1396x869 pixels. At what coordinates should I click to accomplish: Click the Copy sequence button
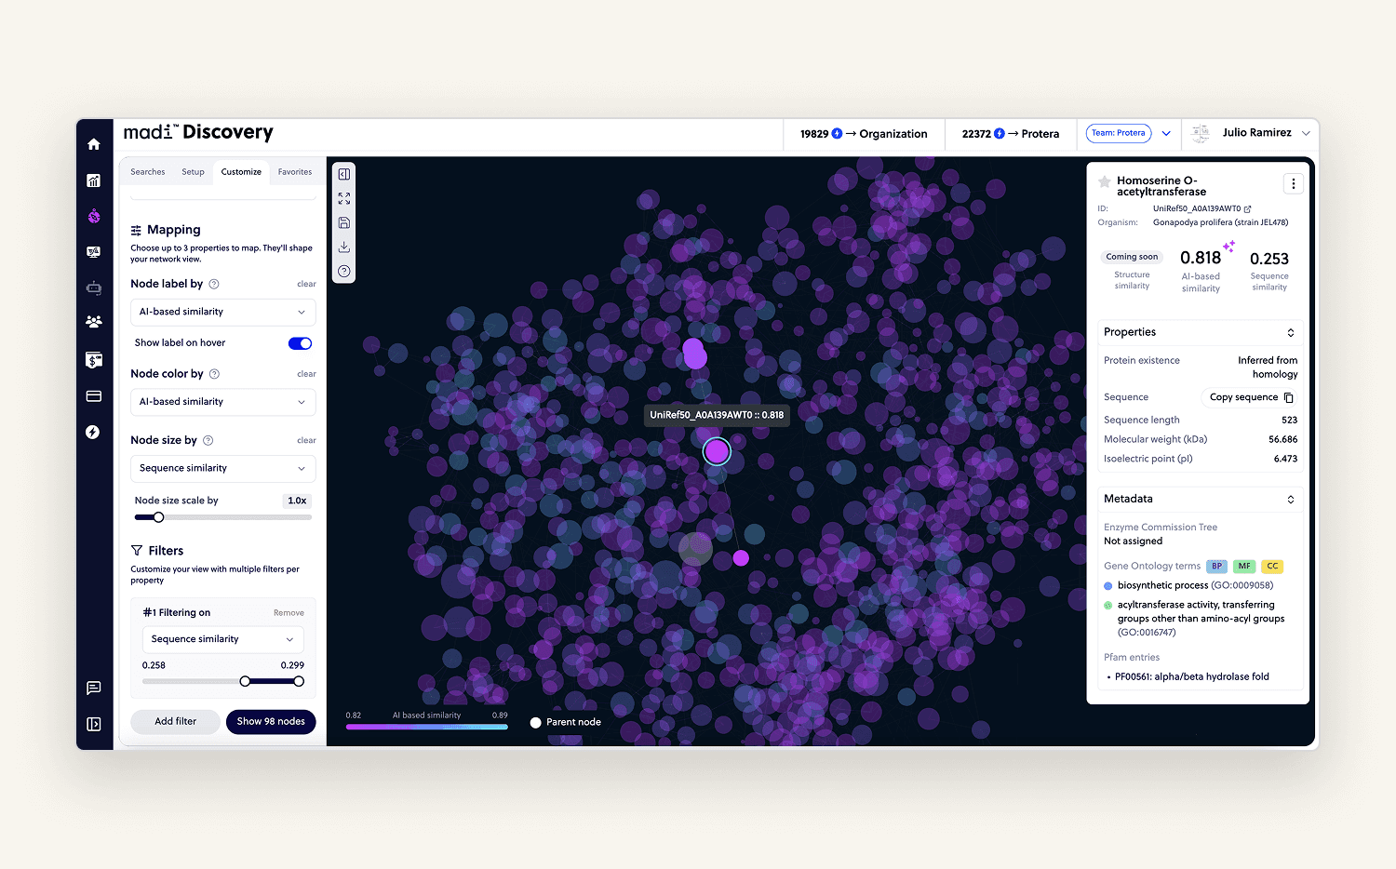pyautogui.click(x=1251, y=397)
